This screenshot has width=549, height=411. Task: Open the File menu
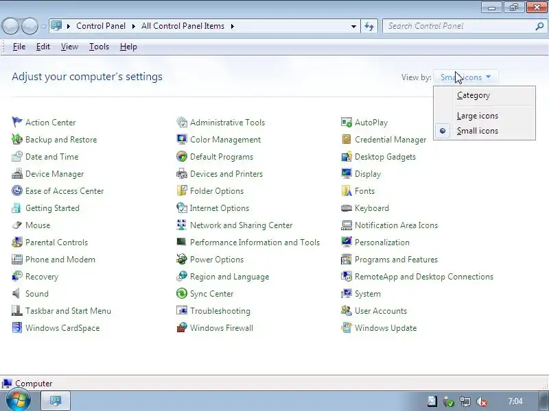pyautogui.click(x=19, y=47)
